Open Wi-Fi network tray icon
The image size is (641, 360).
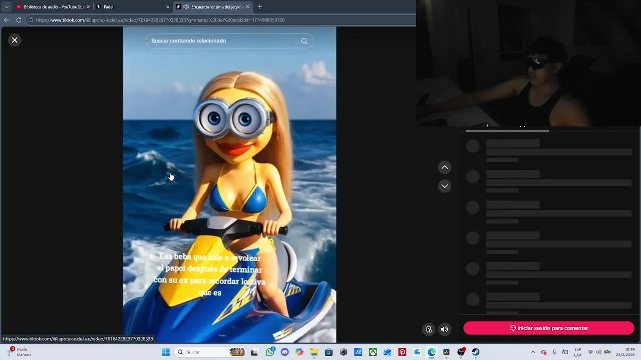coord(590,352)
